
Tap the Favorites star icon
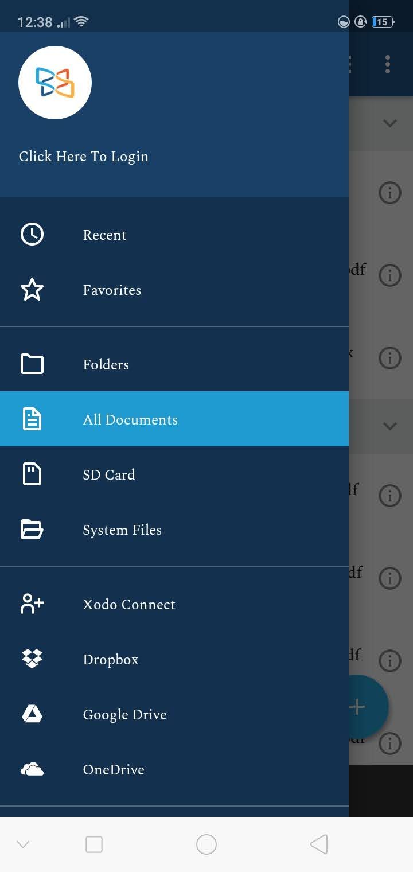[32, 290]
